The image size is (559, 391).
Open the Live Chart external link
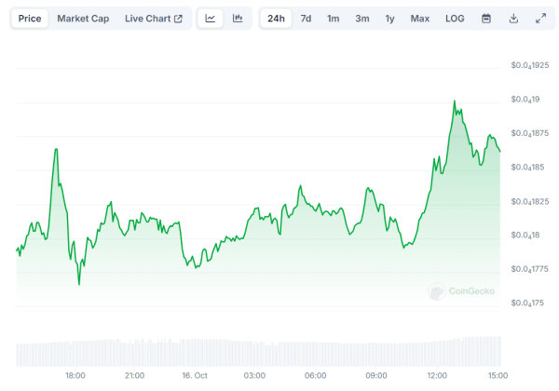(154, 19)
